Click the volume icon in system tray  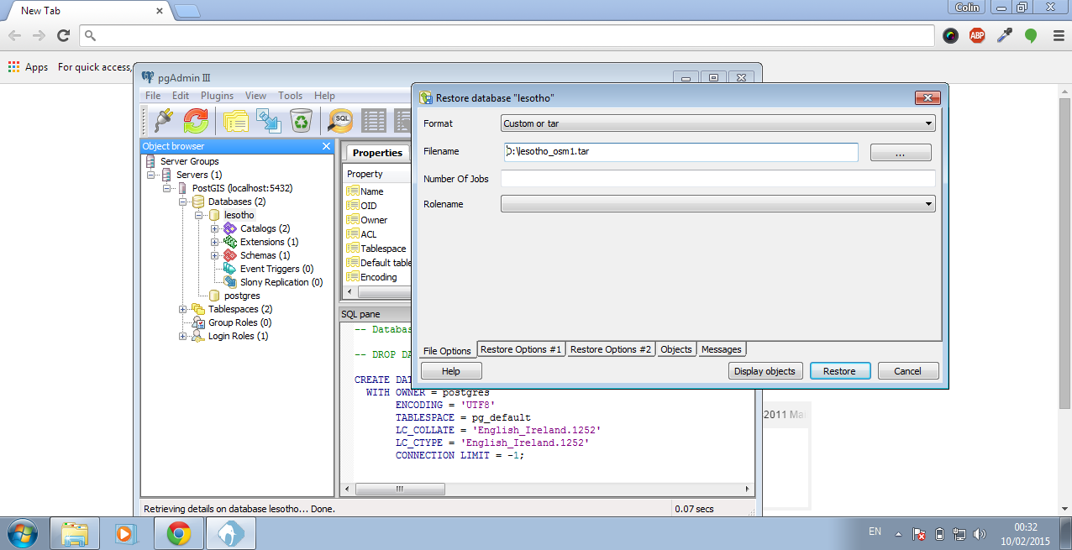980,534
